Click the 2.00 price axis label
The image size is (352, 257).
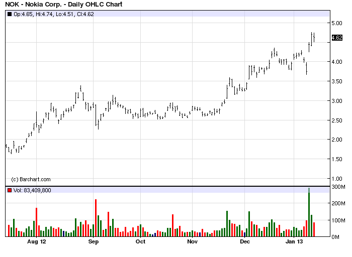point(337,140)
